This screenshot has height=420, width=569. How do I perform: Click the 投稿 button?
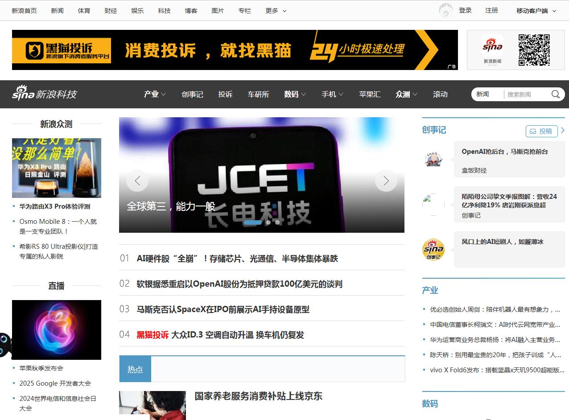542,131
